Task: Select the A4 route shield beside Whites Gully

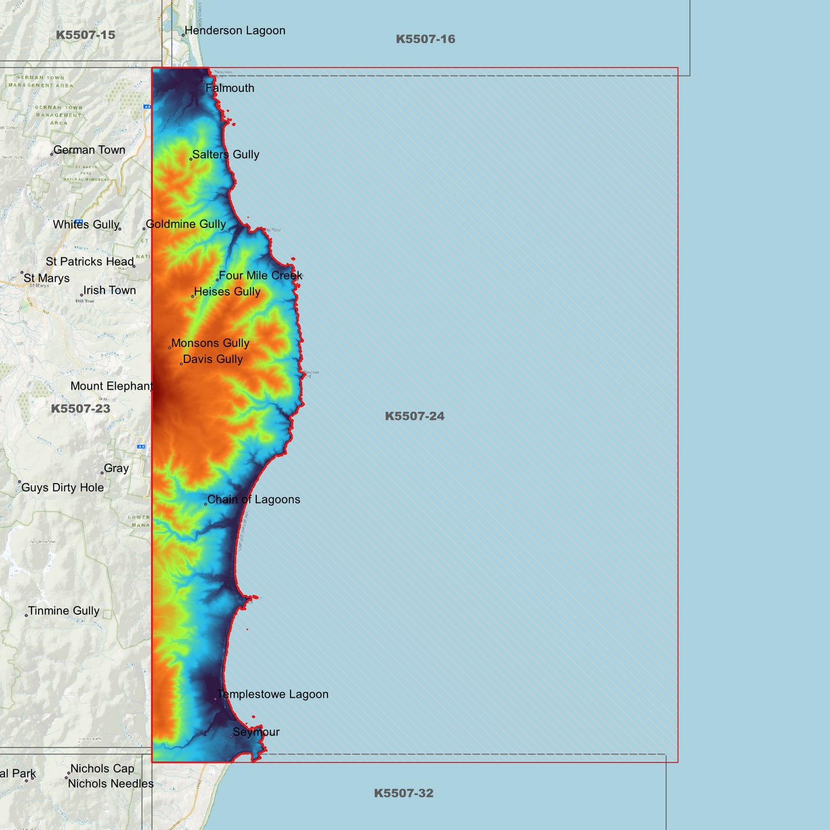Action: pos(79,221)
